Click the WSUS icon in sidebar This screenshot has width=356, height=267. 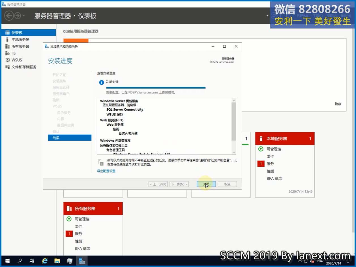pyautogui.click(x=7, y=60)
